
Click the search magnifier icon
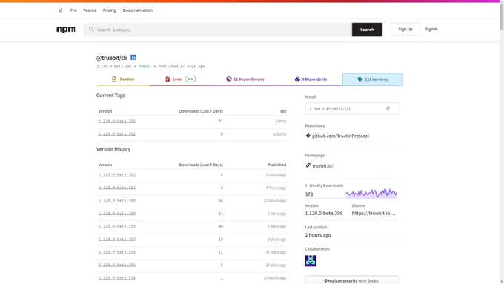[92, 30]
